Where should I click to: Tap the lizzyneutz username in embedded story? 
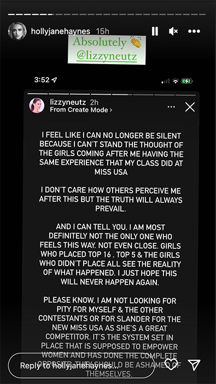(x=68, y=103)
